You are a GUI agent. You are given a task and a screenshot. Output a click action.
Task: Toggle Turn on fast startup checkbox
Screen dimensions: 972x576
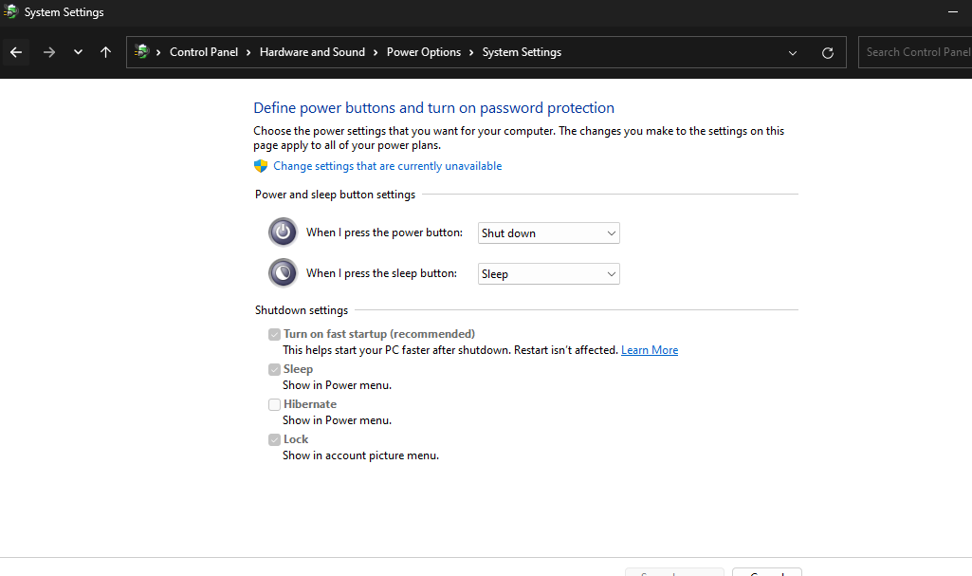point(274,334)
